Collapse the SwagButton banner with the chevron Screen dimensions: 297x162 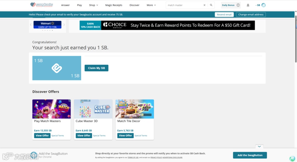259,147
